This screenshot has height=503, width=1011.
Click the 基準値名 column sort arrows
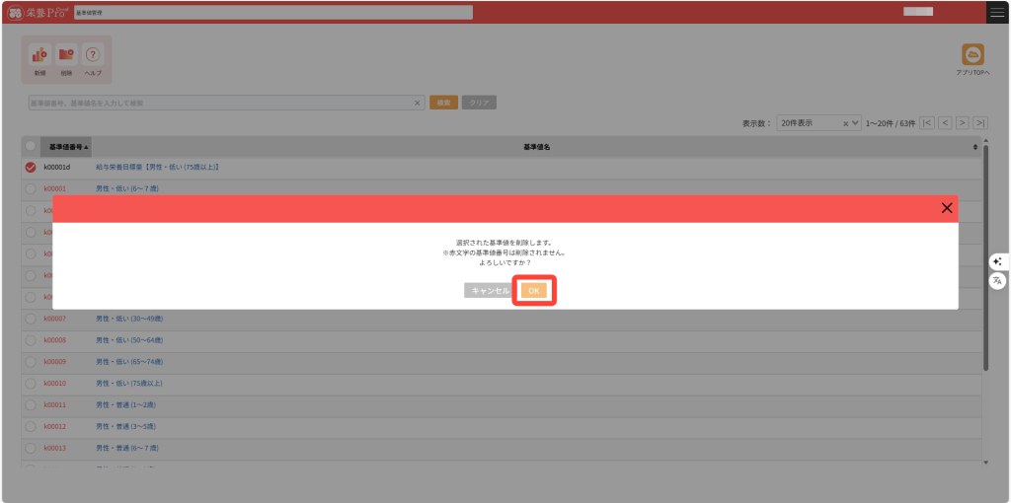[x=975, y=147]
